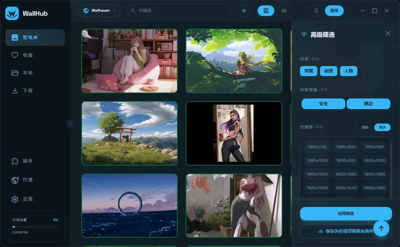The height and width of the screenshot is (247, 400).
Task: Click 保存为在线切换筛选条件 button
Action: (346, 231)
